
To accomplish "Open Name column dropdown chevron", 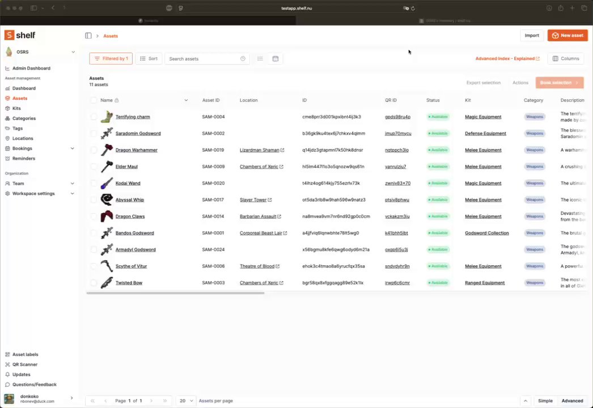I will coord(186,100).
